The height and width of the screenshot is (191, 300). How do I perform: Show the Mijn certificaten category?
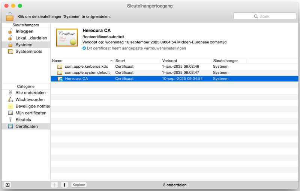click(x=31, y=113)
